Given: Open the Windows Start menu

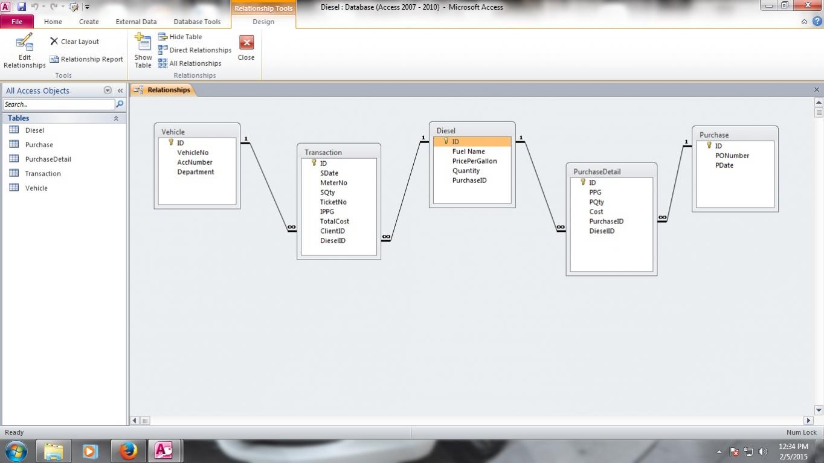Looking at the screenshot, I should (15, 451).
